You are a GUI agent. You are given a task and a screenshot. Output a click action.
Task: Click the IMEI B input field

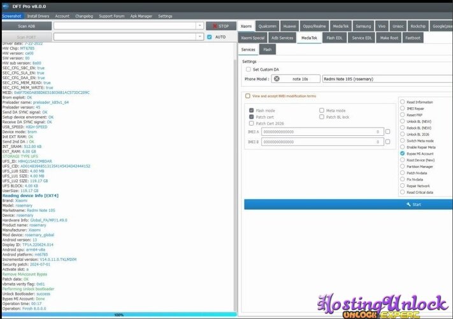tap(322, 142)
